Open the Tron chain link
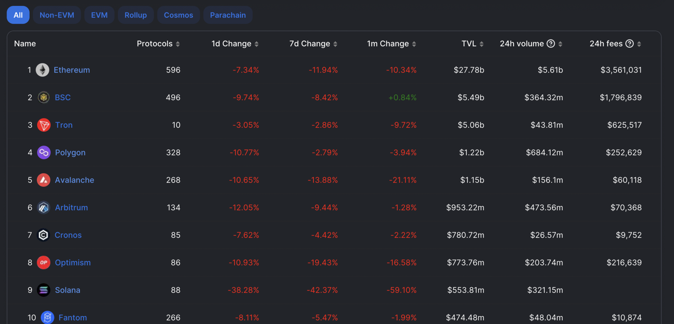674x324 pixels. [64, 125]
